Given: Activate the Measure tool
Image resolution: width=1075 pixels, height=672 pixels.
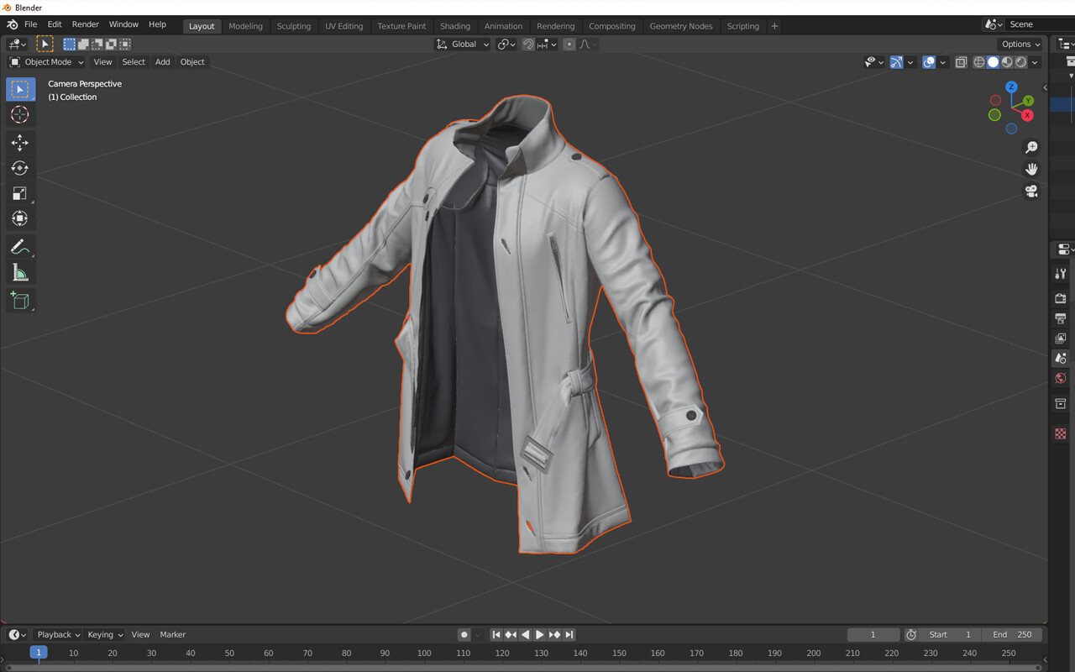Looking at the screenshot, I should pyautogui.click(x=20, y=272).
